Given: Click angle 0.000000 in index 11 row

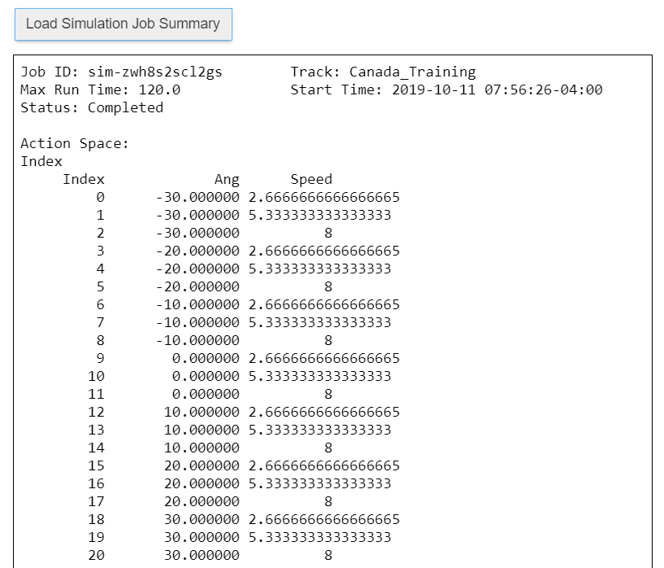Looking at the screenshot, I should point(202,395).
